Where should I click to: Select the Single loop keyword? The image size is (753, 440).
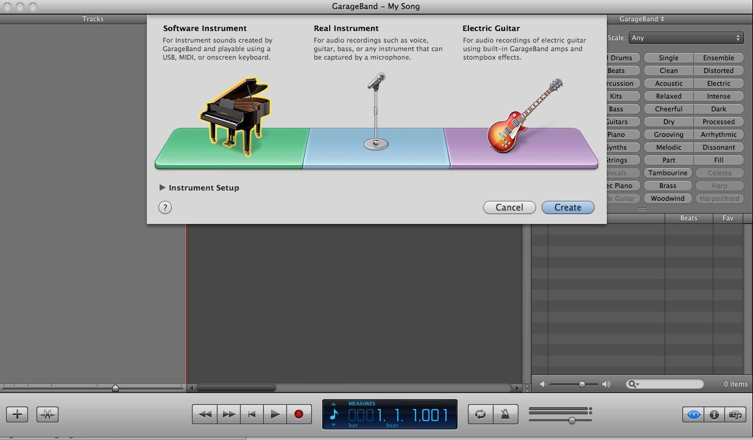(668, 58)
